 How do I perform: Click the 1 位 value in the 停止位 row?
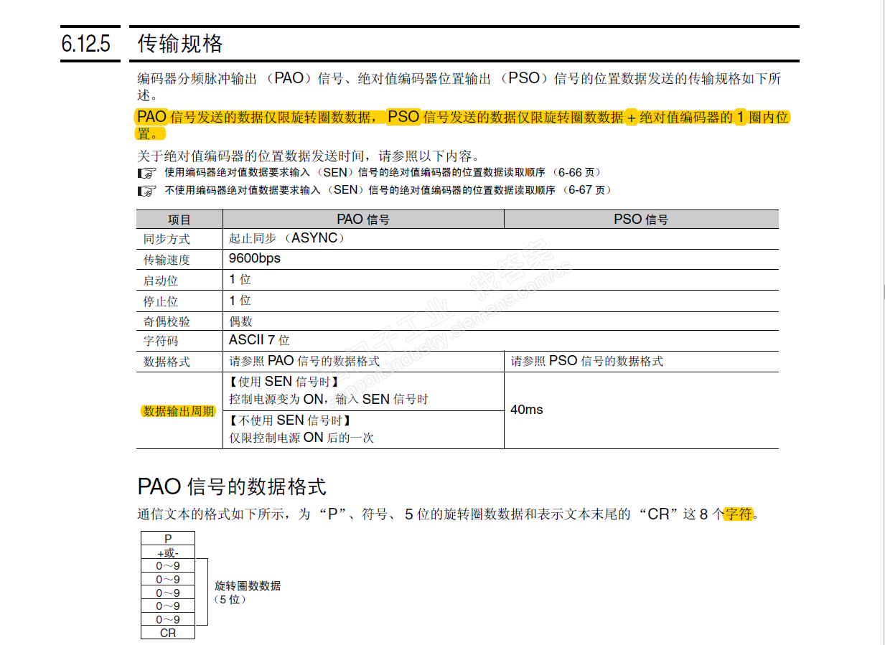240,300
